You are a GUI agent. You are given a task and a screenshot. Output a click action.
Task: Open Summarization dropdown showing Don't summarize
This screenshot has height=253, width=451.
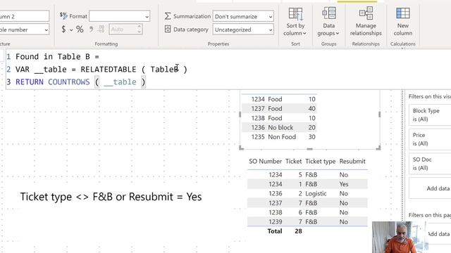(243, 16)
